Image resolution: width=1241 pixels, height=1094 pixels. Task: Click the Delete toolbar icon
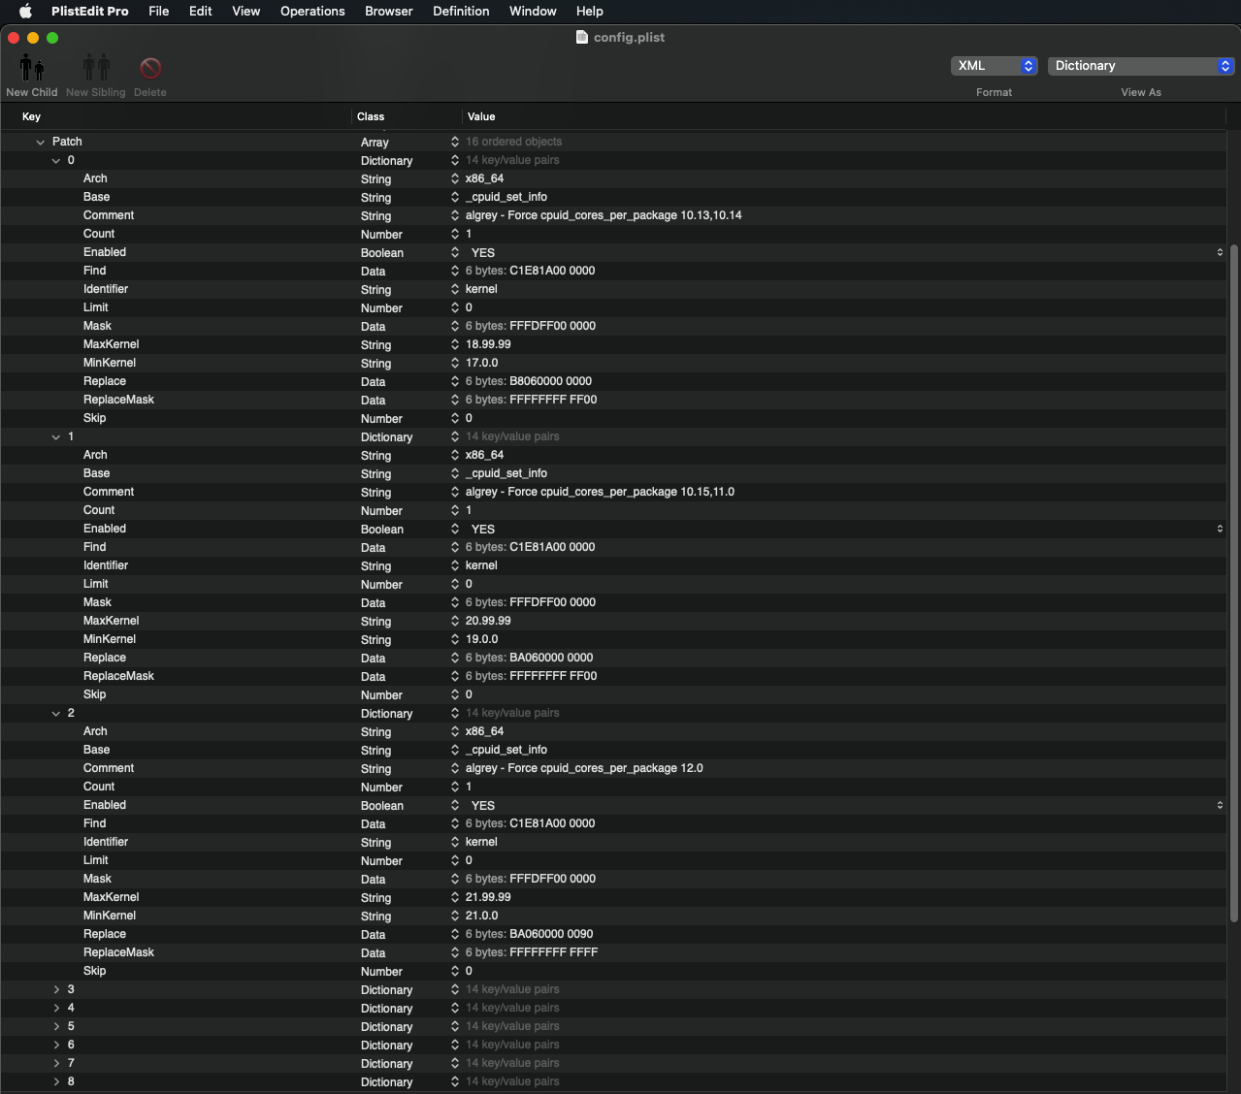150,68
